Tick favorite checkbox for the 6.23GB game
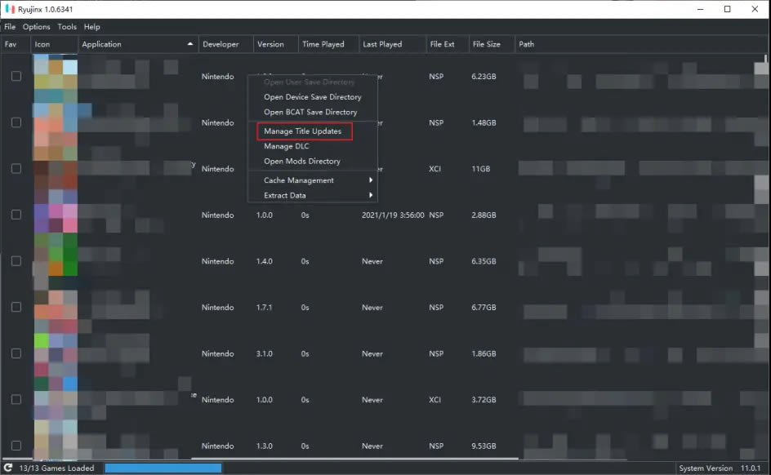This screenshot has width=771, height=475. pos(16,76)
